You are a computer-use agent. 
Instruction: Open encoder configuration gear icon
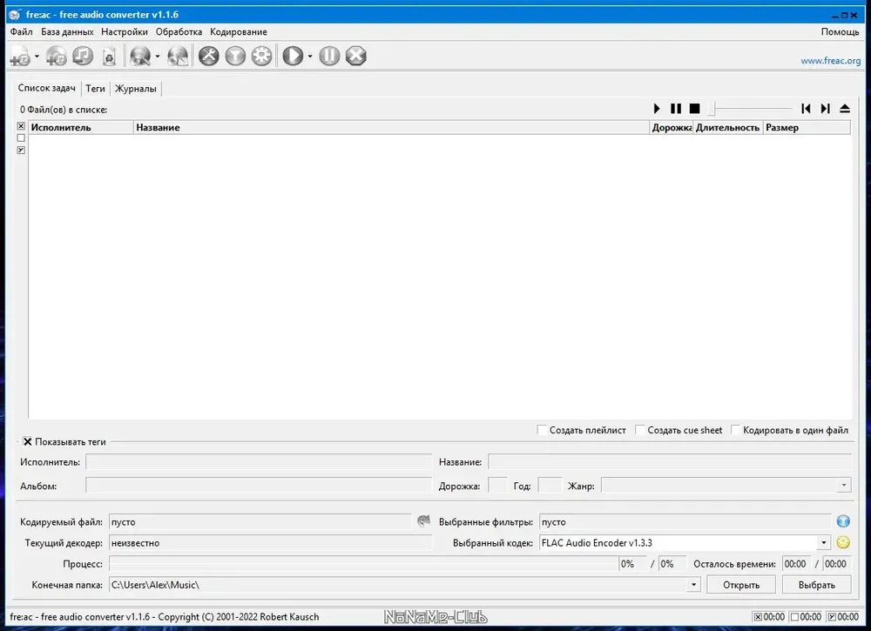tap(261, 56)
